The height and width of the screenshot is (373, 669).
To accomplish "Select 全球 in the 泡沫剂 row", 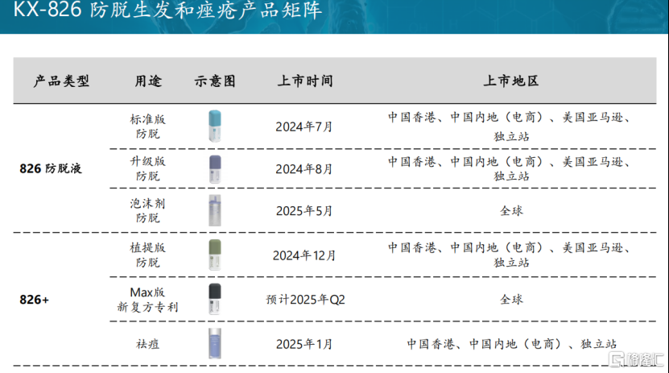I will (x=511, y=211).
